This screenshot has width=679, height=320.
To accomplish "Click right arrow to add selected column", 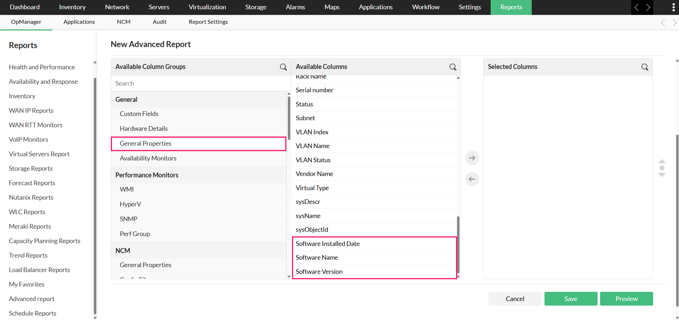I will pos(472,158).
